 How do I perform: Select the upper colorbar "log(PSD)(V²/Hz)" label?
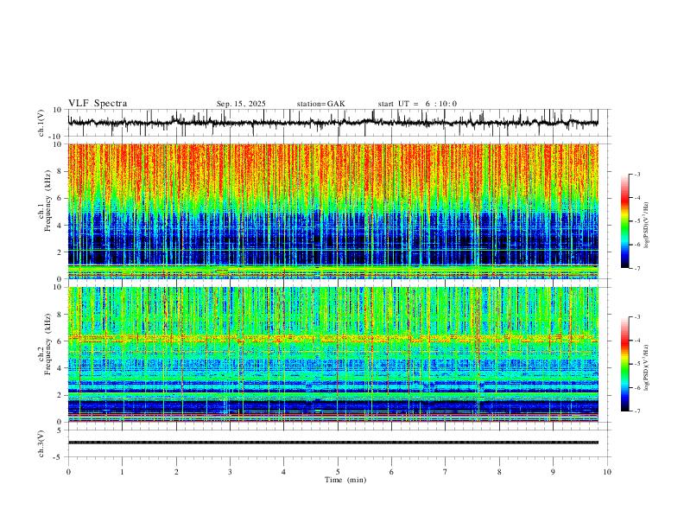pyautogui.click(x=647, y=226)
